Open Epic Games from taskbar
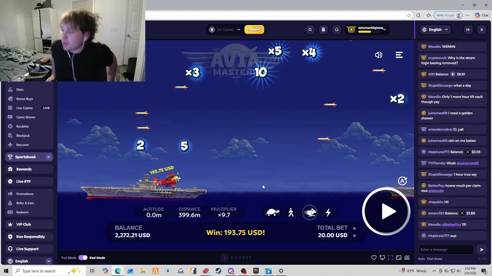492x276 pixels. [x=256, y=271]
